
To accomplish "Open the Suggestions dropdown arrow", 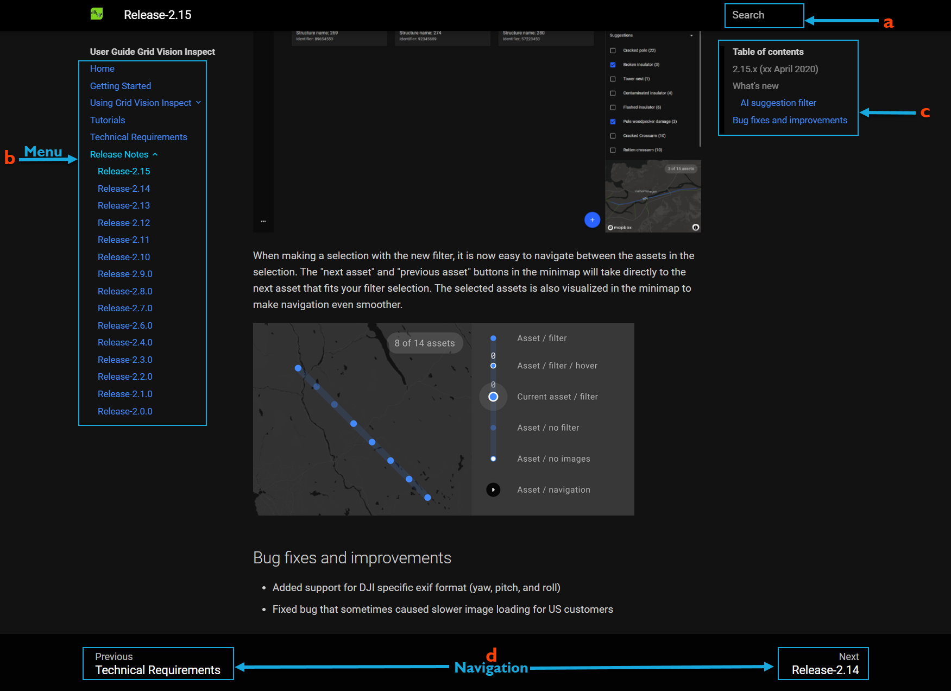I will click(691, 36).
